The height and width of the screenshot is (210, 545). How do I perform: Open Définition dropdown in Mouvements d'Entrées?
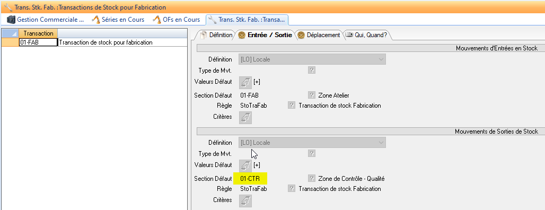[312, 59]
